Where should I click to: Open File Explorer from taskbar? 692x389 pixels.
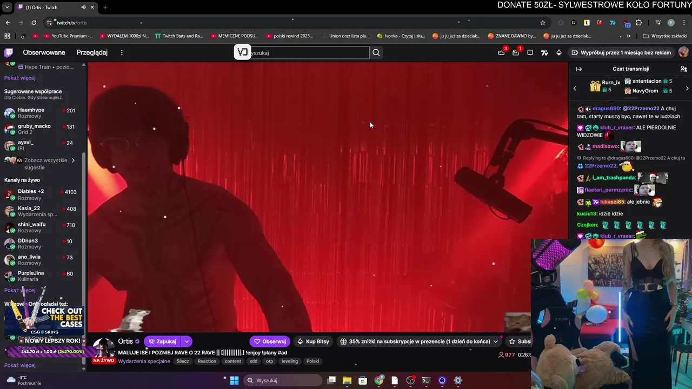pyautogui.click(x=347, y=380)
